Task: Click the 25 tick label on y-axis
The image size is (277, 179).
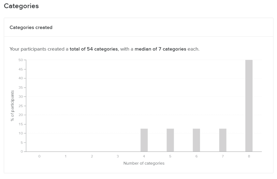Action: [21, 106]
